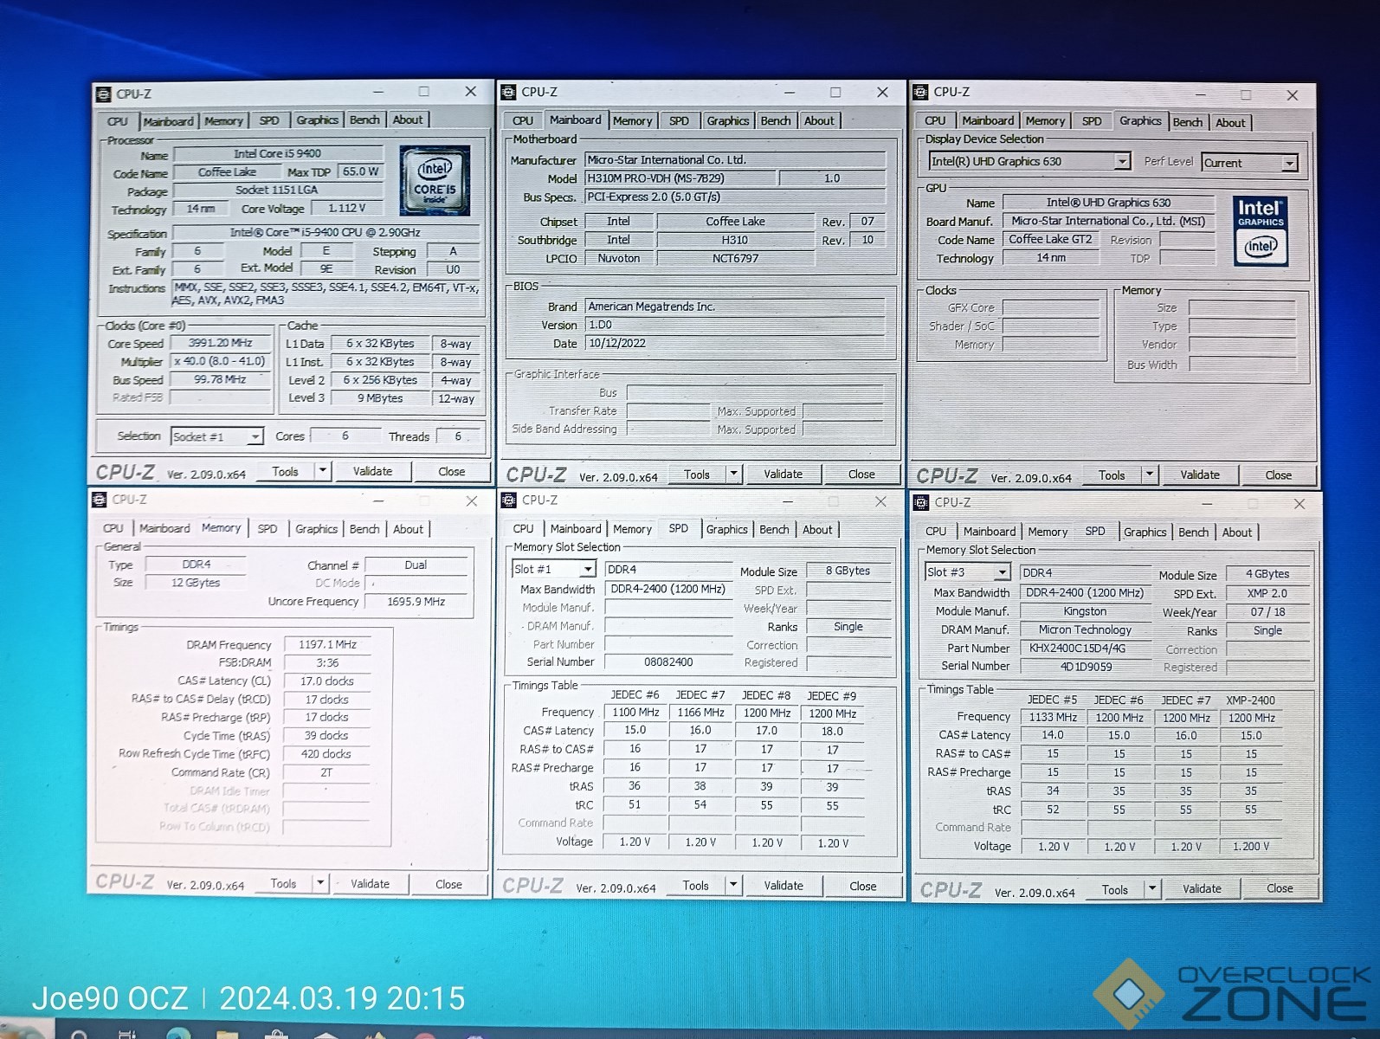Screen dimensions: 1380x1039
Task: Switch to Mainboard tab in the Processor window
Action: point(169,121)
